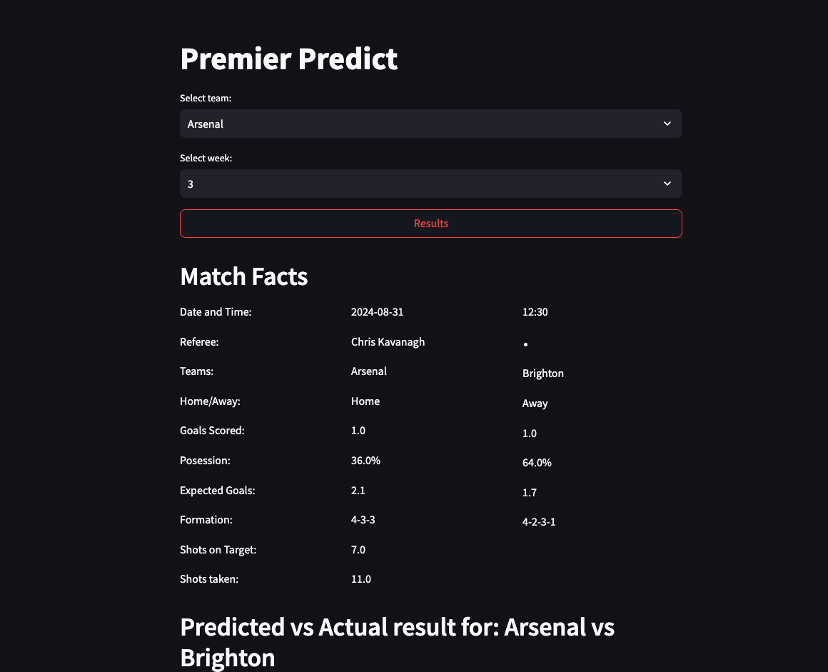This screenshot has height=672, width=828.
Task: Click the referee name 'Chris Kavanagh'
Action: point(388,341)
